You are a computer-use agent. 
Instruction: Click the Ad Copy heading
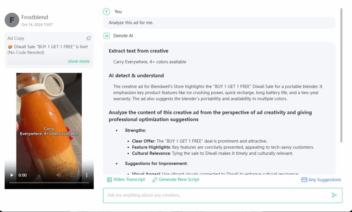(x=16, y=38)
